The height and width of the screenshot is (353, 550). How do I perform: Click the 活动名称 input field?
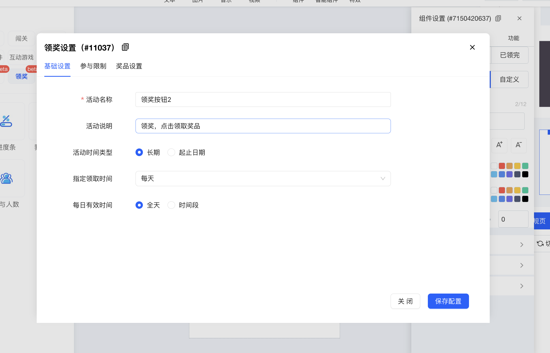click(x=263, y=100)
